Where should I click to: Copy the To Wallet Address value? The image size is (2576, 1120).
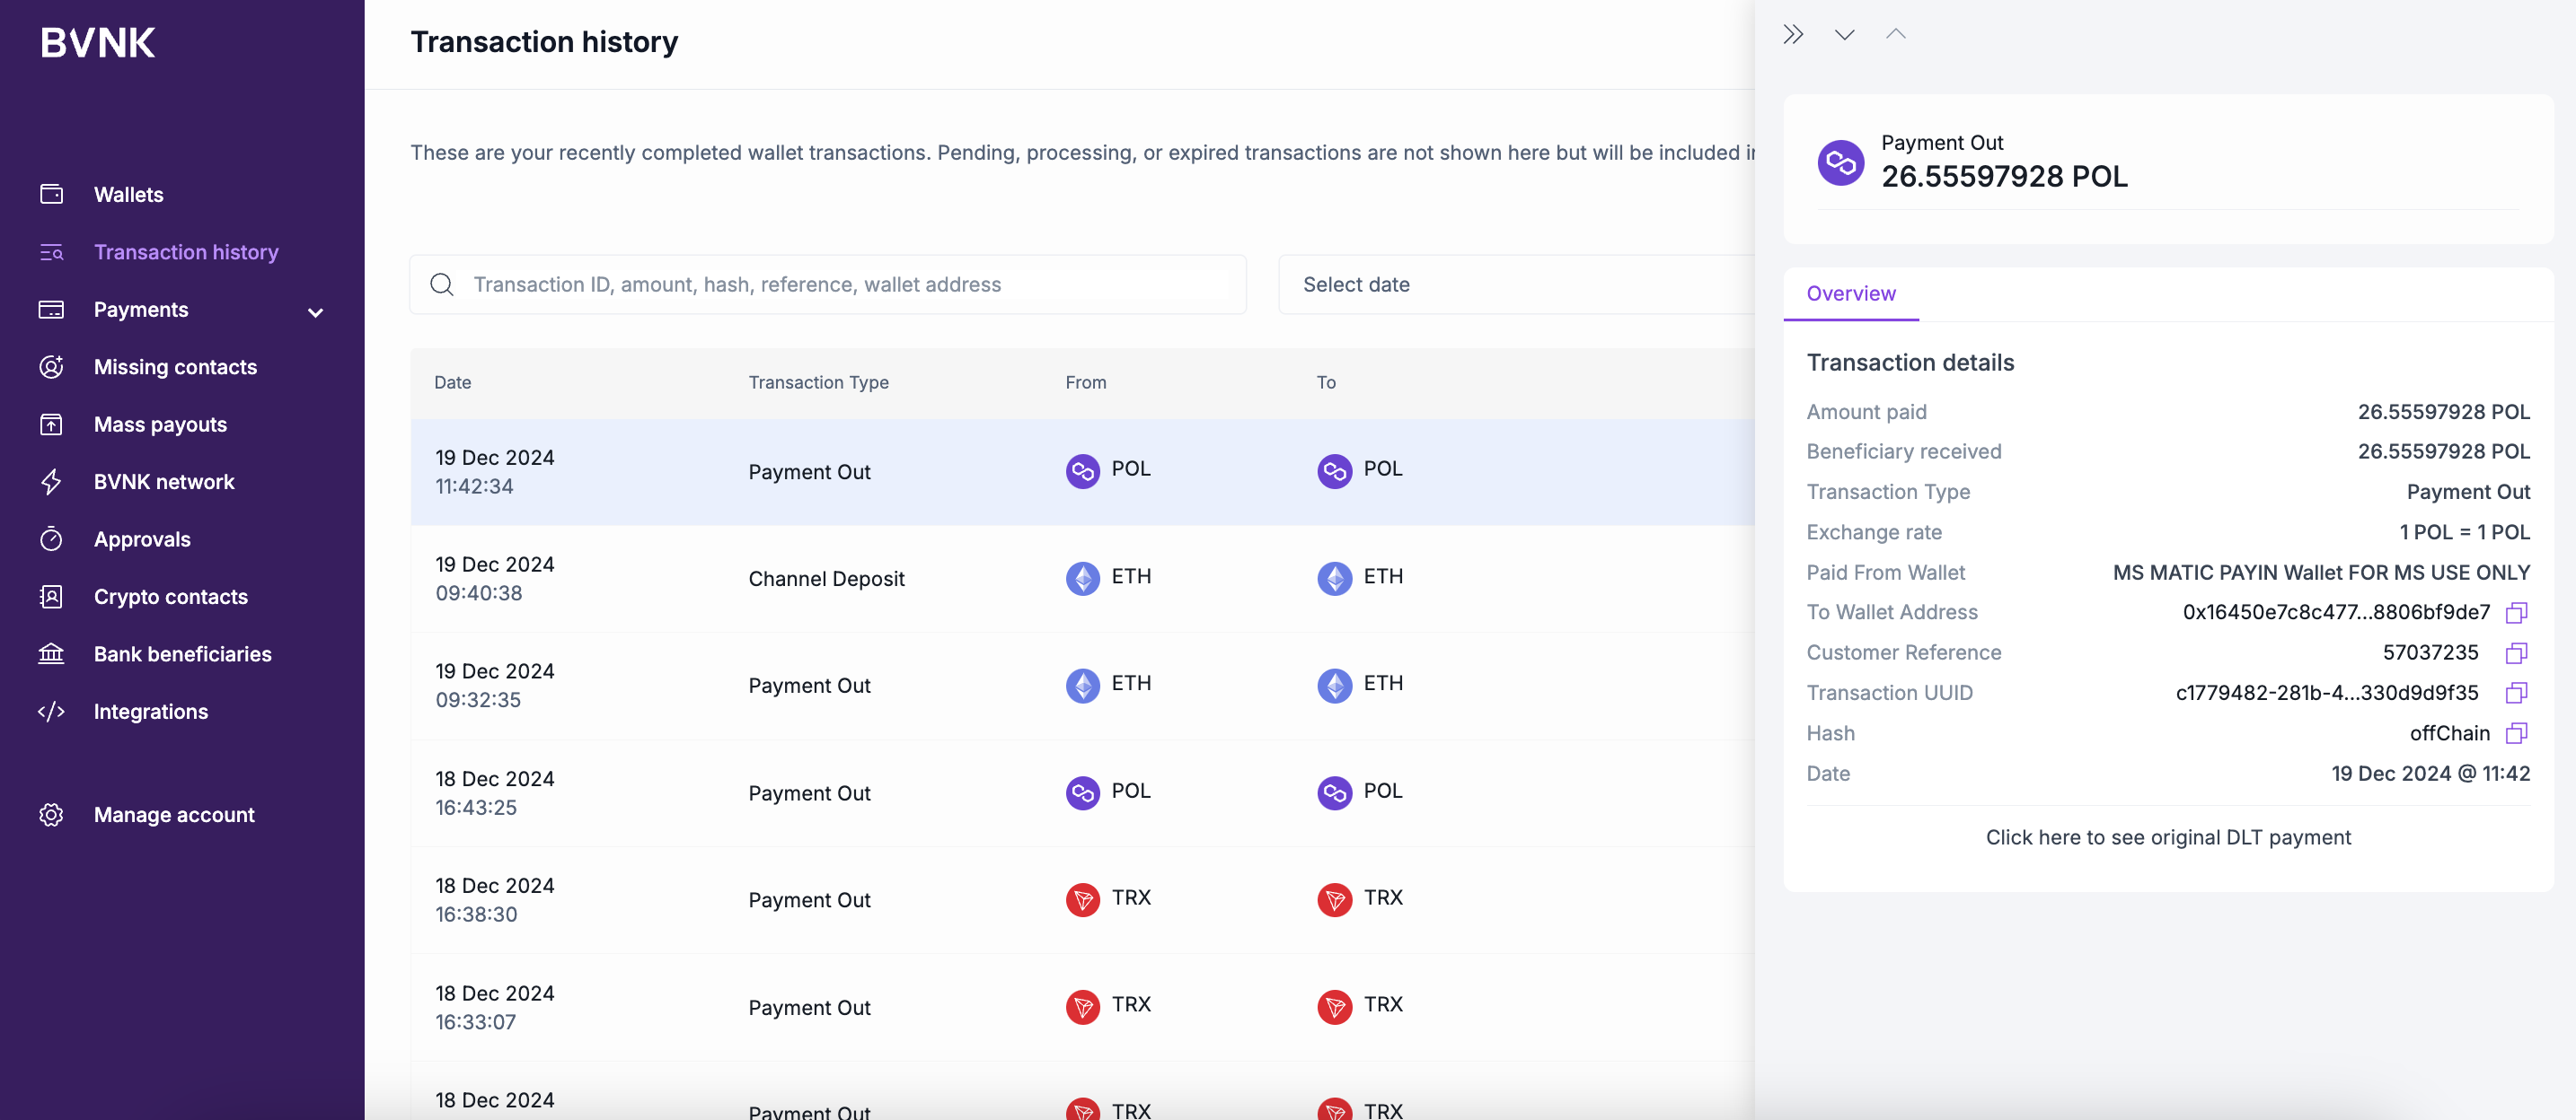click(x=2516, y=612)
